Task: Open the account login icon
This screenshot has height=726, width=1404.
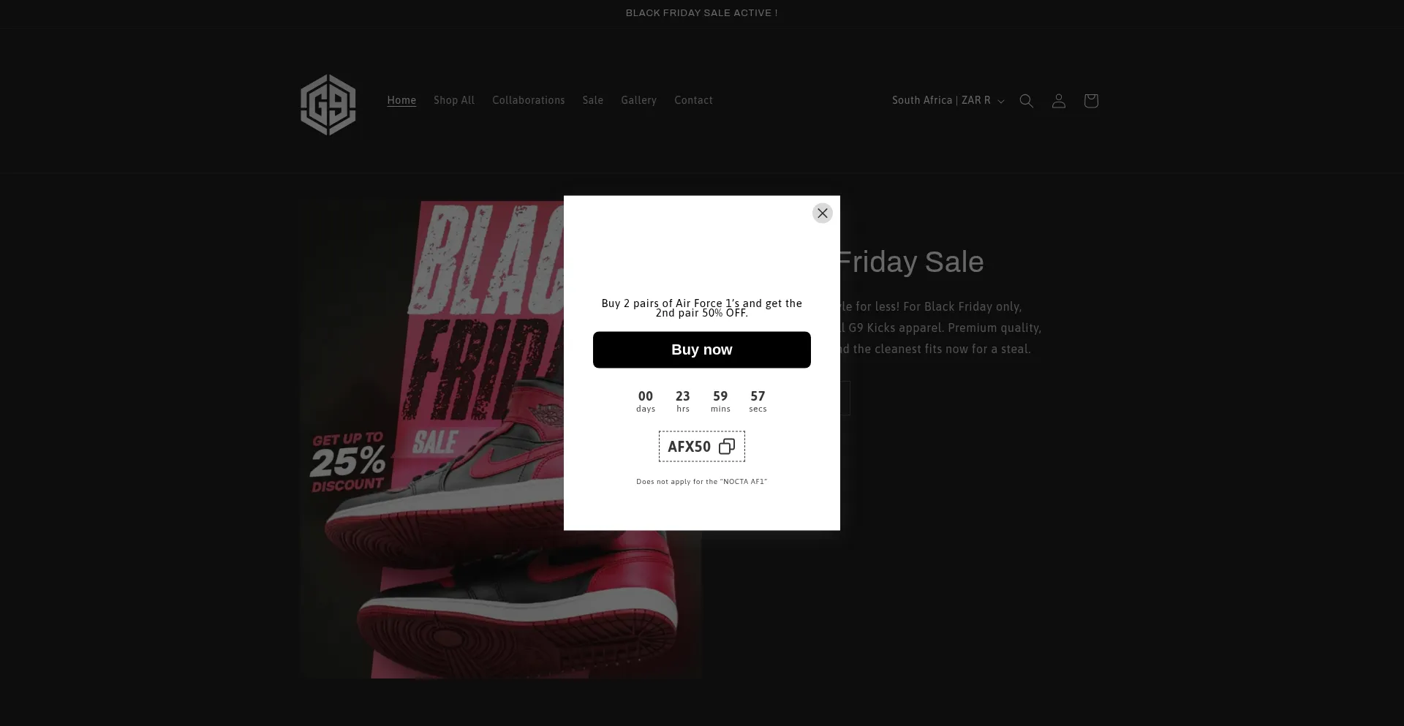Action: tap(1058, 101)
